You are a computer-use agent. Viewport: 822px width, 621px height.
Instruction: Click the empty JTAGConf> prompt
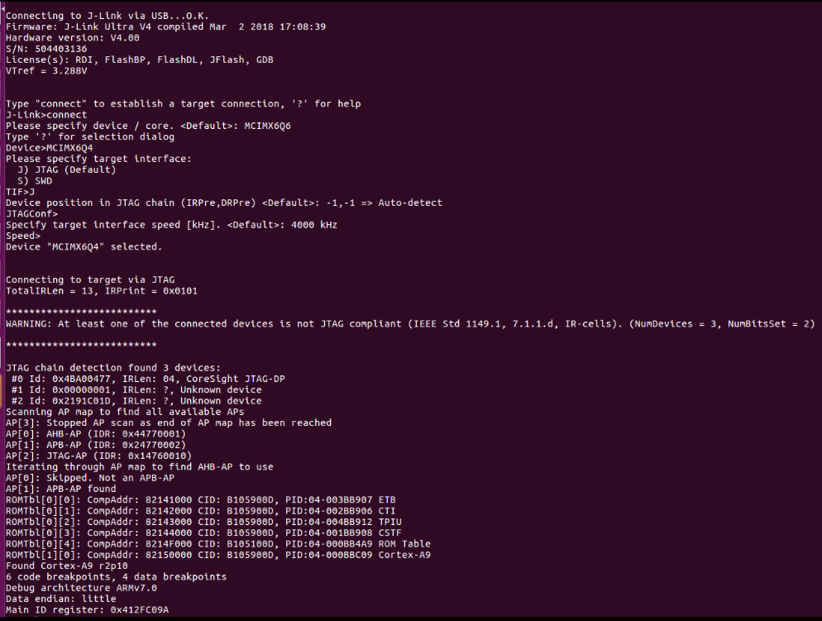32,214
